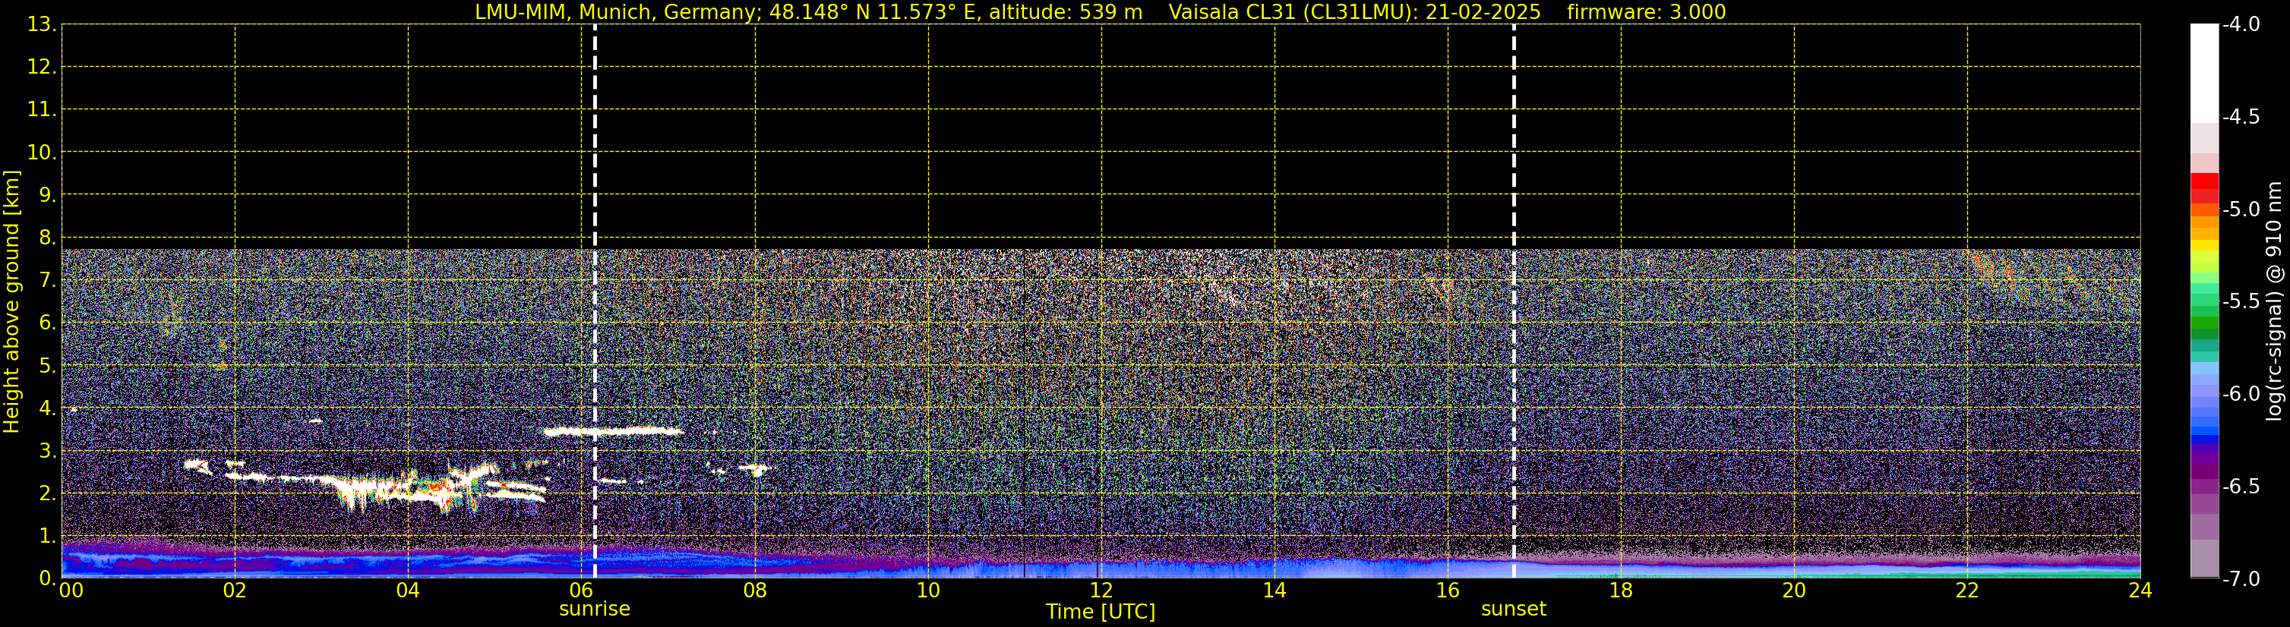Viewport: 2290px width, 627px height.
Task: Click the -7.0 tick label on colorbar
Action: click(x=2240, y=579)
